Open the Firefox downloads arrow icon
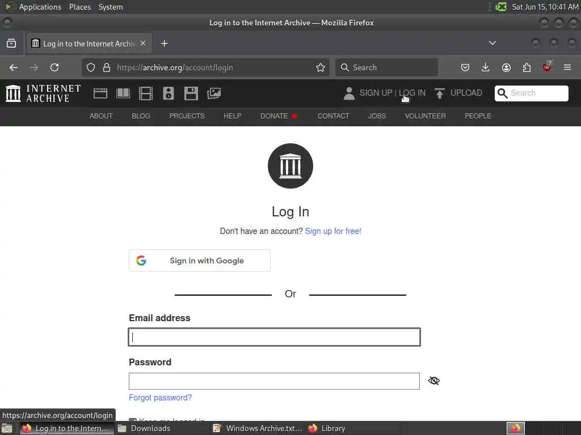This screenshot has height=435, width=581. click(486, 67)
